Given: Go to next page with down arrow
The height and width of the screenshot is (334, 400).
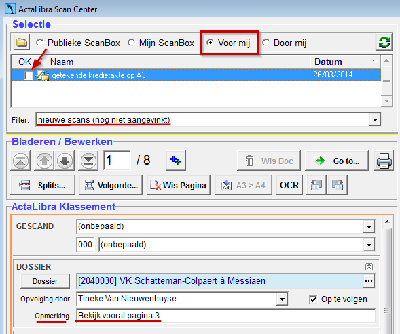Looking at the screenshot, I should click(65, 161).
